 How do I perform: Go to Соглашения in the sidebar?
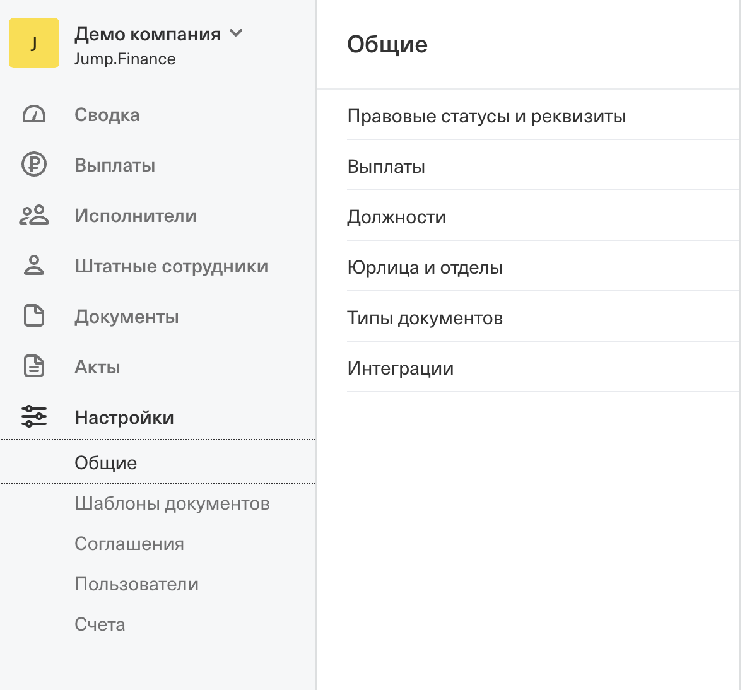click(x=129, y=544)
